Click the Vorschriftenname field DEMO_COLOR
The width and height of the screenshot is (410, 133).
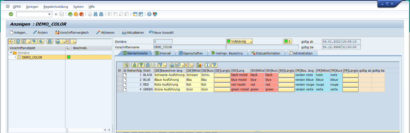pyautogui.click(x=189, y=47)
